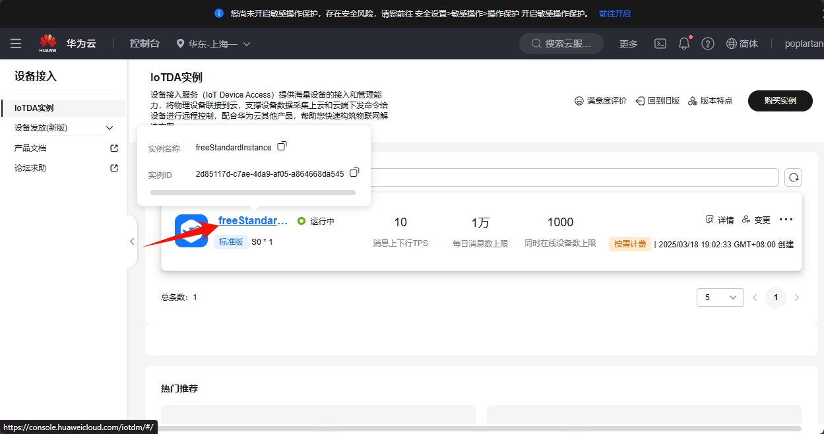Click the 同时在线设备数上限 label
This screenshot has height=434, width=824.
point(560,243)
